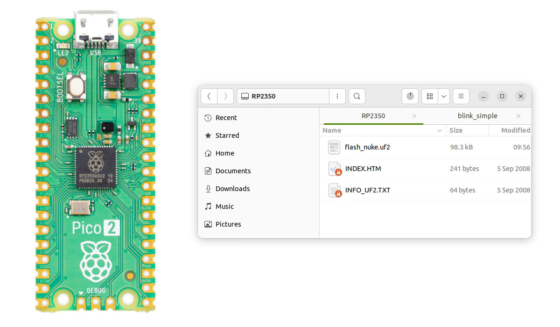Viewport: 560px width, 327px height.
Task: Open the search magnifier in Files
Action: pos(357,96)
